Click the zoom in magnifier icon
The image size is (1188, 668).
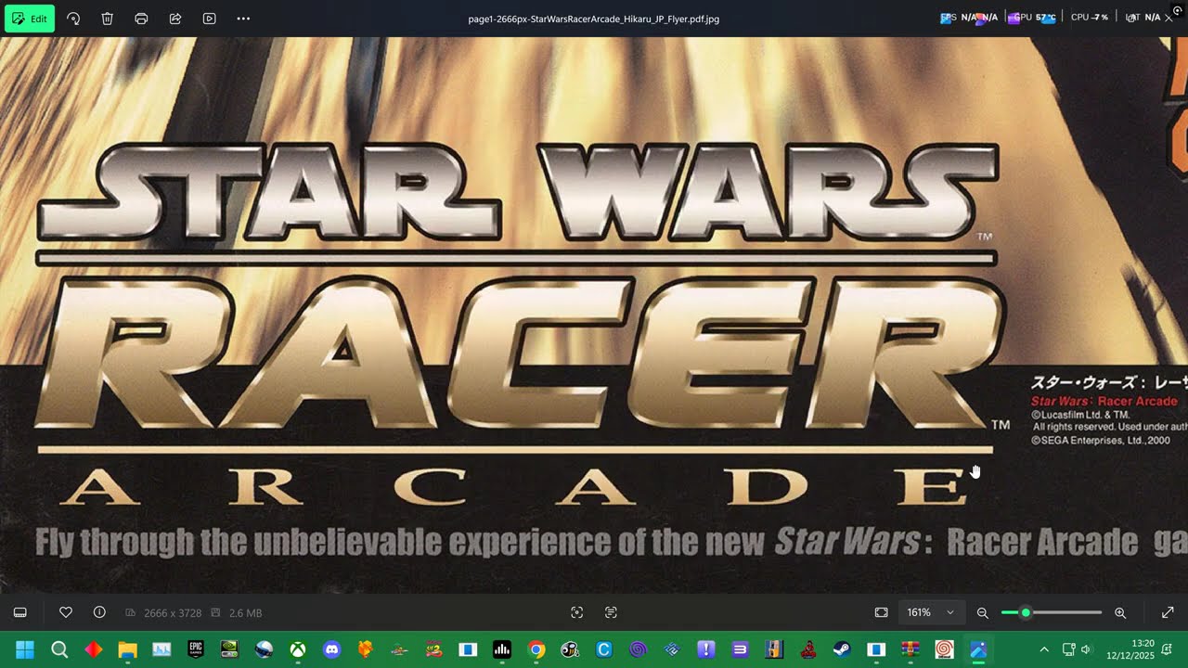coord(1120,612)
